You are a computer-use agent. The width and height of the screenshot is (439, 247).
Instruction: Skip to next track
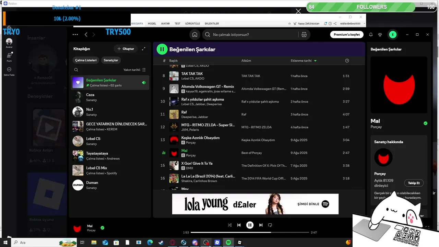(261, 225)
